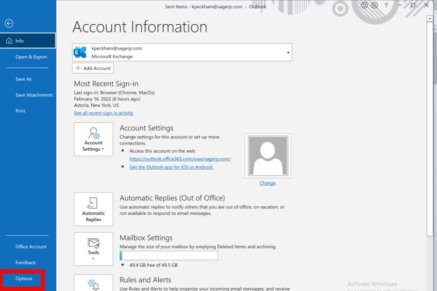Image resolution: width=437 pixels, height=291 pixels.
Task: Select the Info tab in the sidebar
Action: click(19, 40)
